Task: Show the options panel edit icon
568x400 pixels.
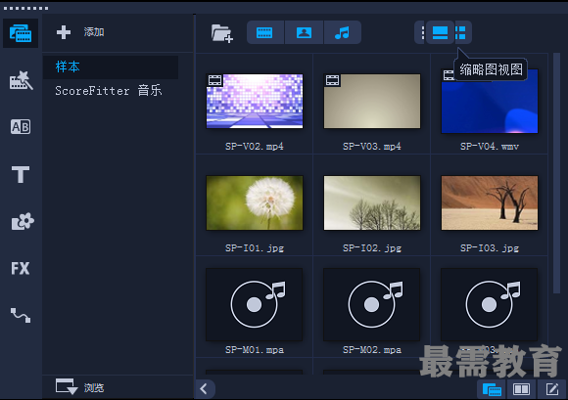Action: tap(552, 389)
